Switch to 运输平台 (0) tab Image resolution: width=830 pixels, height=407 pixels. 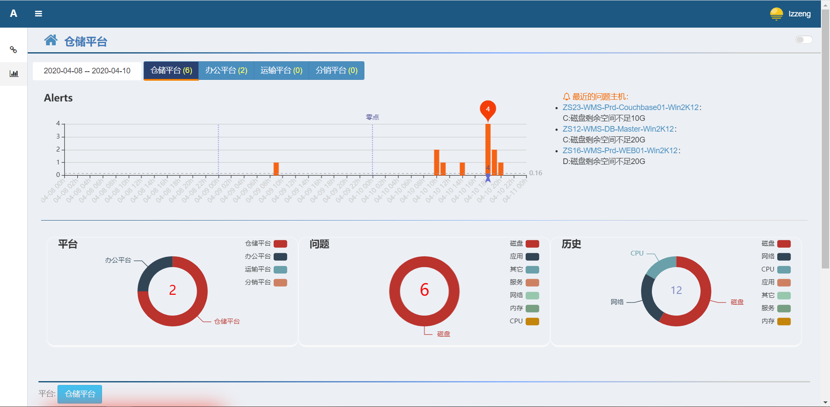(281, 70)
